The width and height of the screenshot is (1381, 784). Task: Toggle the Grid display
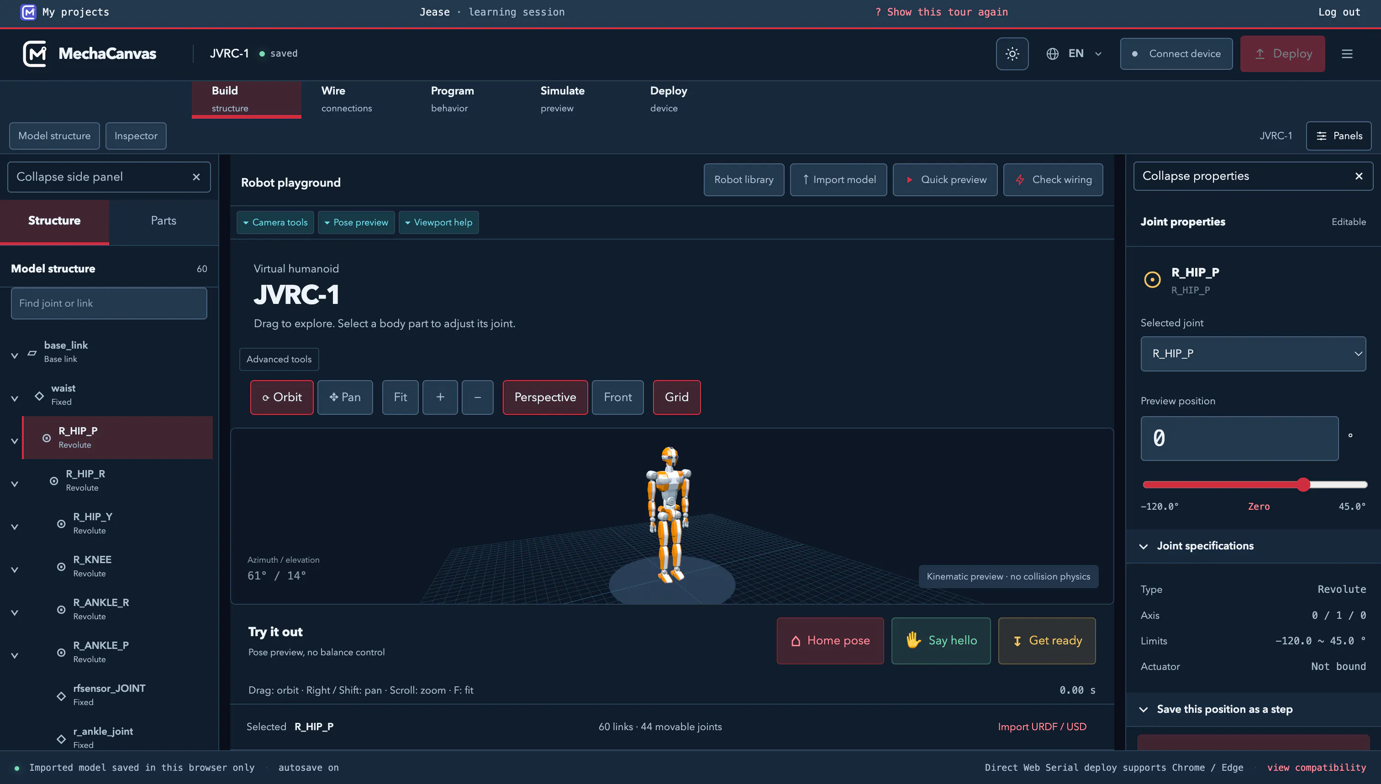tap(677, 397)
